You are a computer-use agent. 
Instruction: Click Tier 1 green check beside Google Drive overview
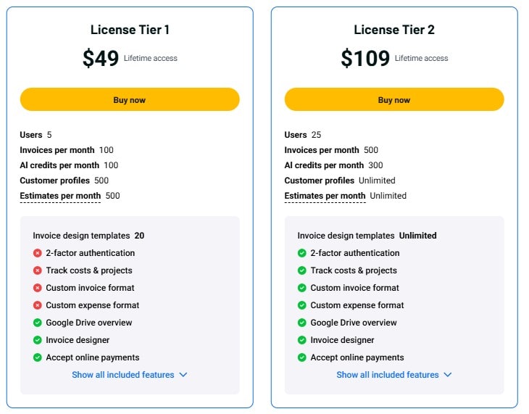[x=38, y=323]
